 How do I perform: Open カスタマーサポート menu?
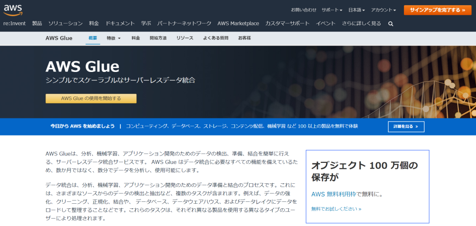[287, 23]
